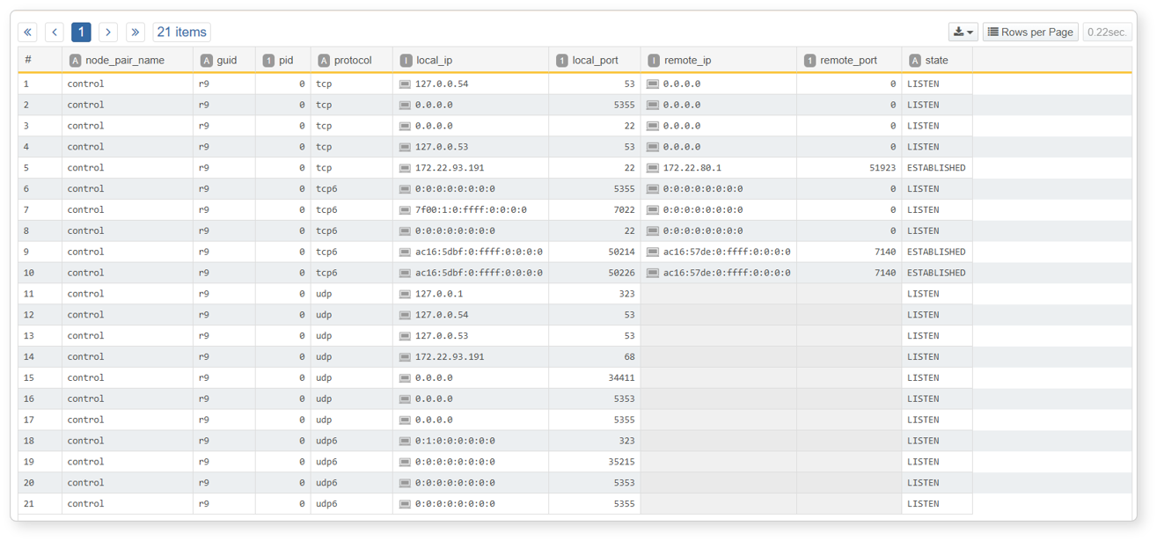This screenshot has height=541, width=1157.
Task: Select ESTABLISHED state in row 10
Action: pos(936,273)
